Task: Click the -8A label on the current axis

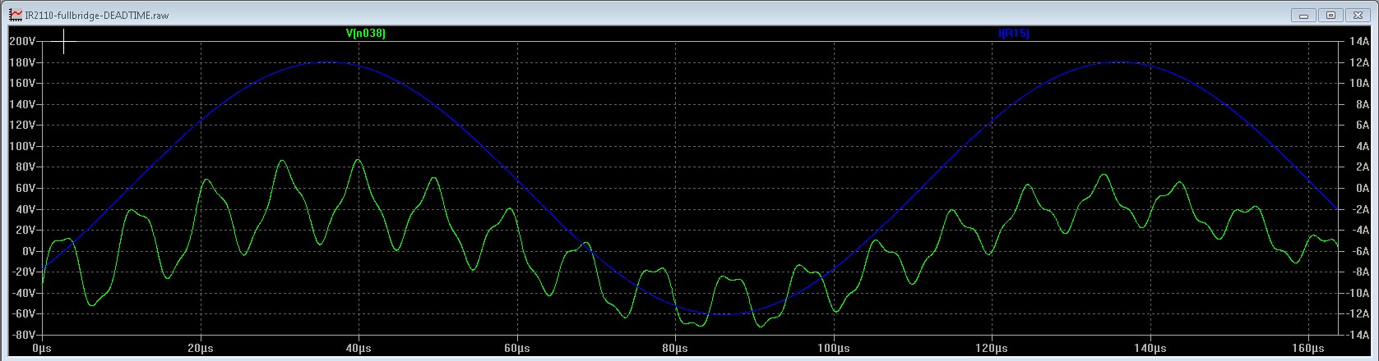Action: 1359,272
